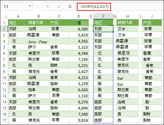Click 艾米 in row 2 column H
Screen dimensions: 164x125
(122, 29)
